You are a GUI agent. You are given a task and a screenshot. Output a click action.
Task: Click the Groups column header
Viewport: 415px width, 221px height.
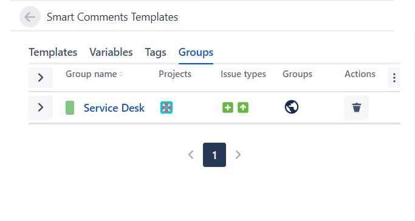tap(297, 74)
